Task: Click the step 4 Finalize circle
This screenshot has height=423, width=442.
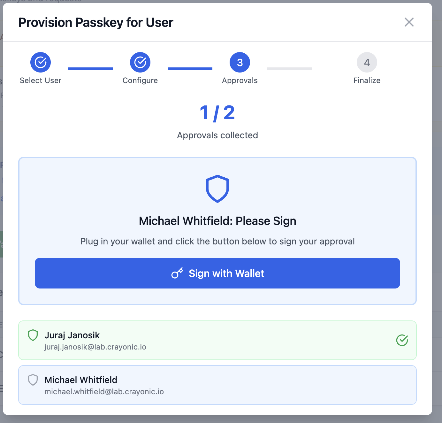Action: pos(367,62)
